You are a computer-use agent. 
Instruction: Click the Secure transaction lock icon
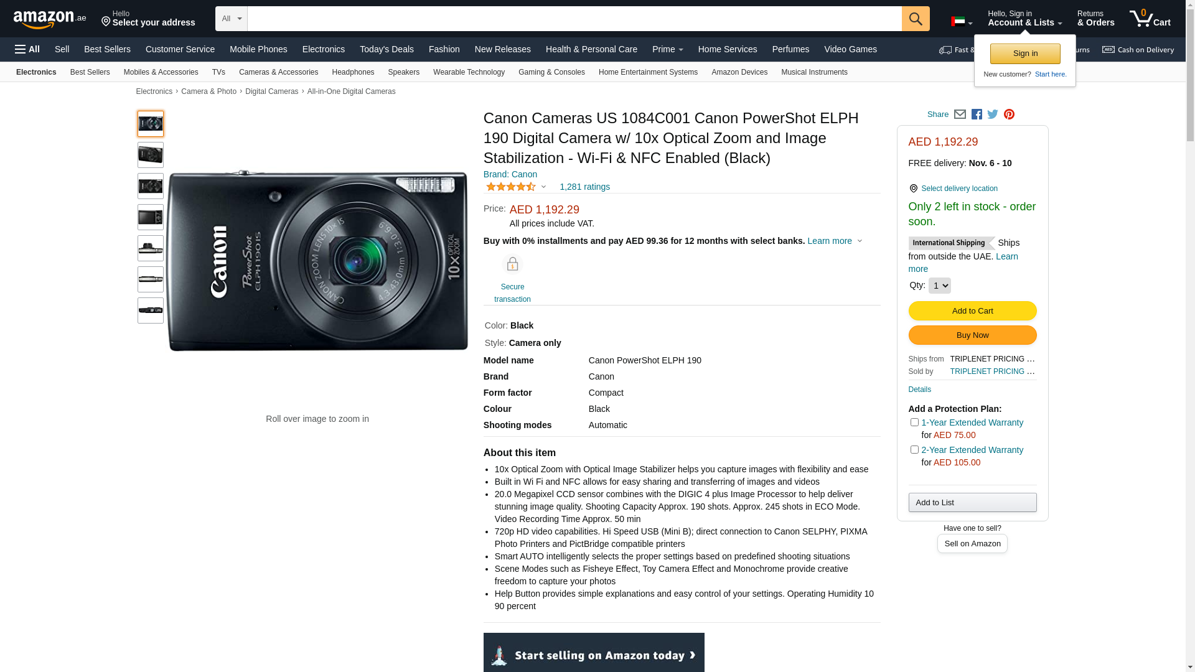512,264
